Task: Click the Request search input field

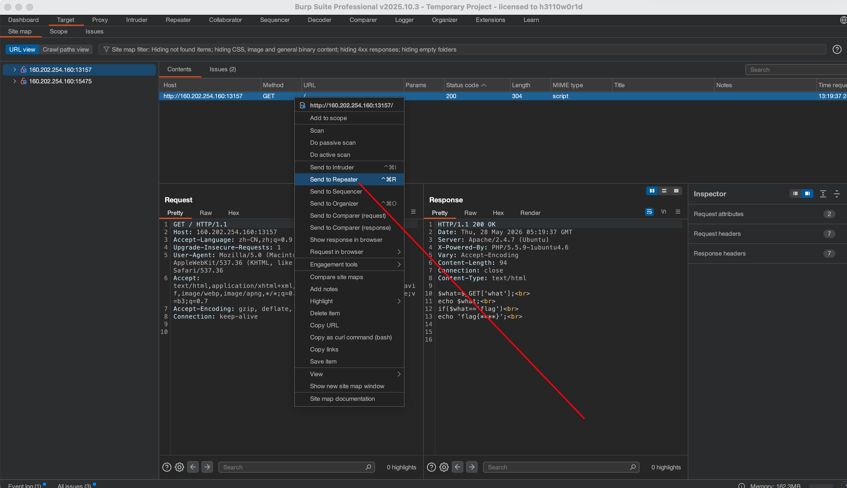Action: point(296,467)
